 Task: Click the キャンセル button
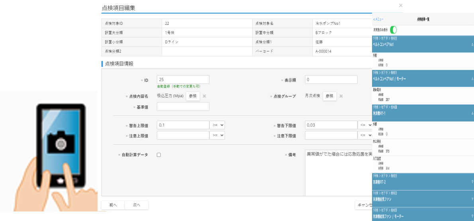(364, 205)
